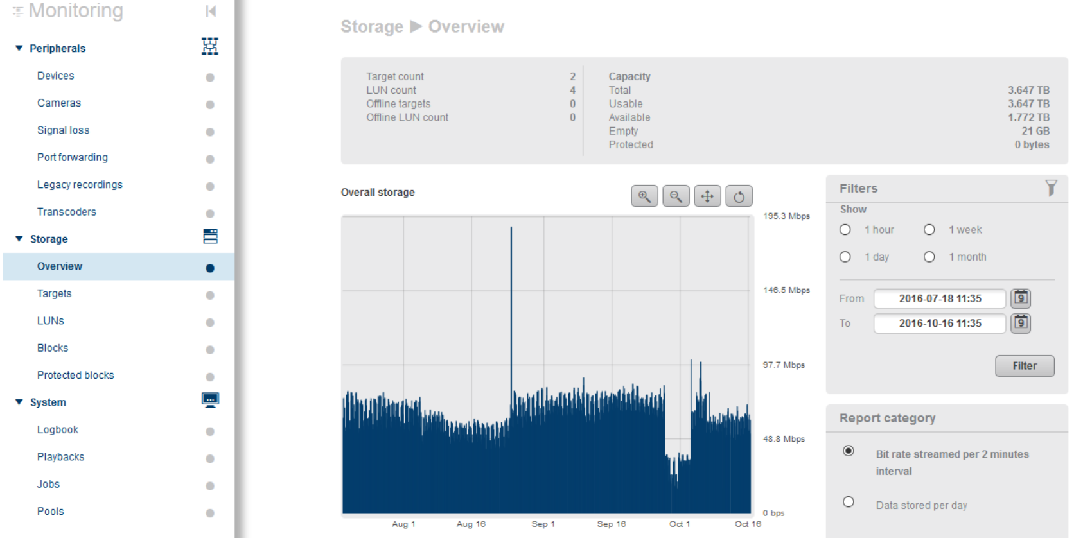1074x545 pixels.
Task: Collapse the Peripherals section
Action: coord(19,48)
